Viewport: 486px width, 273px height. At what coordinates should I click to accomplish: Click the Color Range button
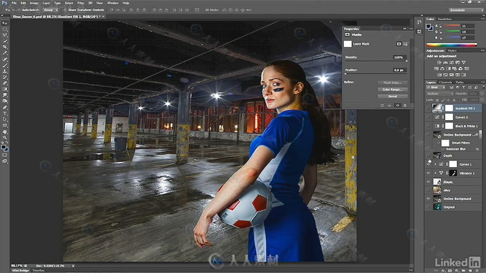point(393,89)
